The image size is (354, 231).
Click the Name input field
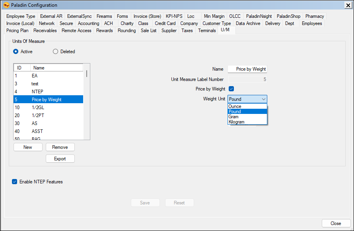(247, 69)
